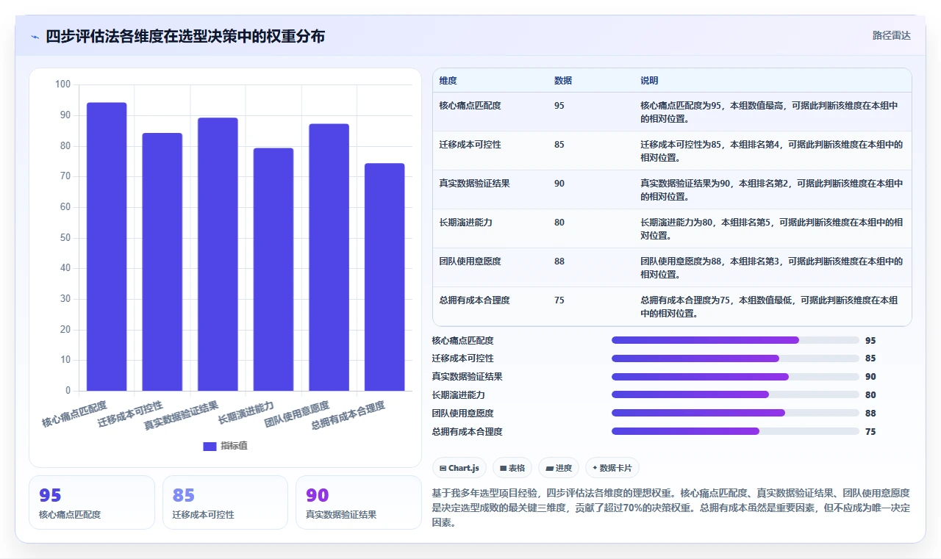
Task: Click the header icon beside the title
Action: 35,37
